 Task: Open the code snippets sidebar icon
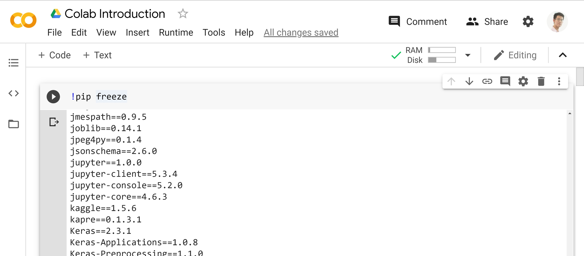pos(13,93)
